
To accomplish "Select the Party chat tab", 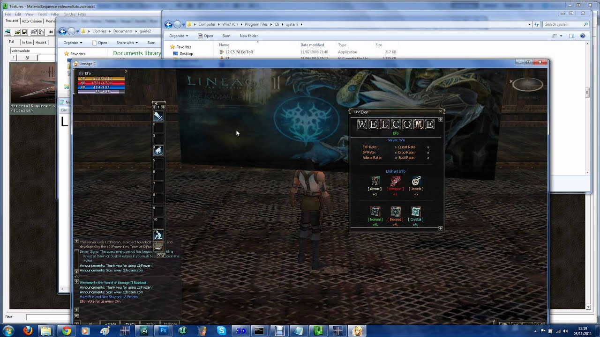I will [x=130, y=324].
